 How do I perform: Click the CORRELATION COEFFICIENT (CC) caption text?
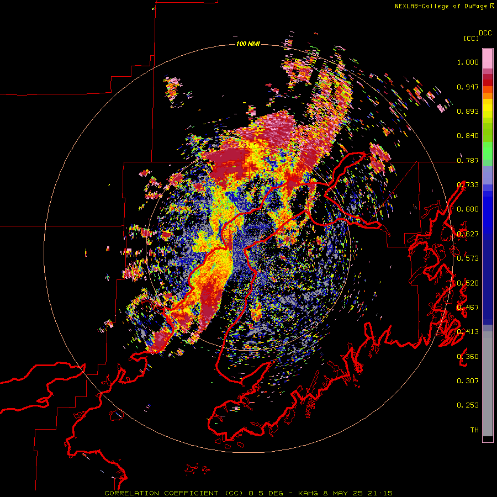(174, 493)
